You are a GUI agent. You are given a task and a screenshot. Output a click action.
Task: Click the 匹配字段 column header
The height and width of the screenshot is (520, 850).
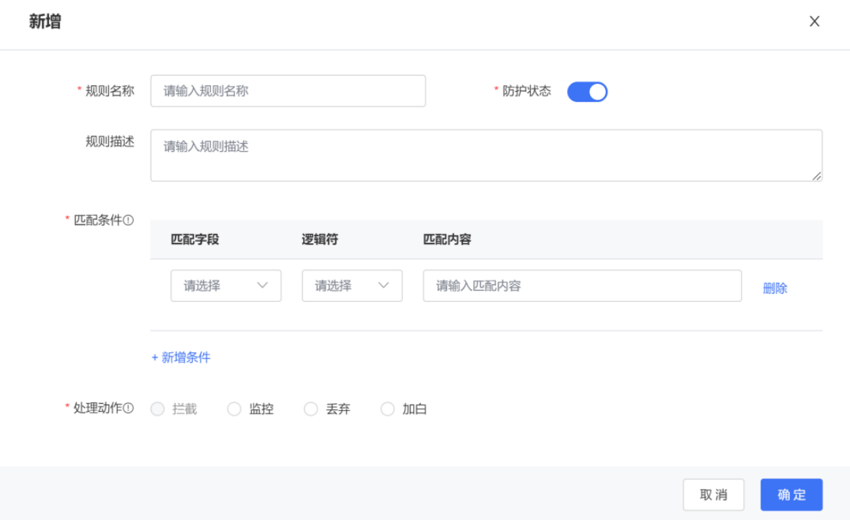pos(194,240)
